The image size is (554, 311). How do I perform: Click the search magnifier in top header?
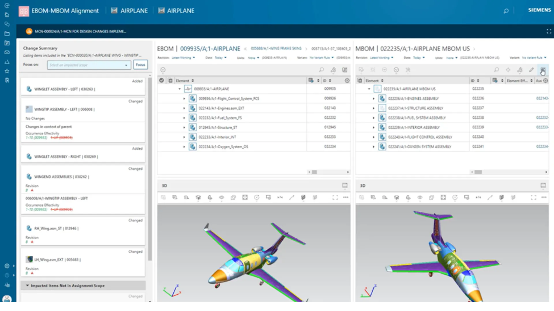point(506,11)
